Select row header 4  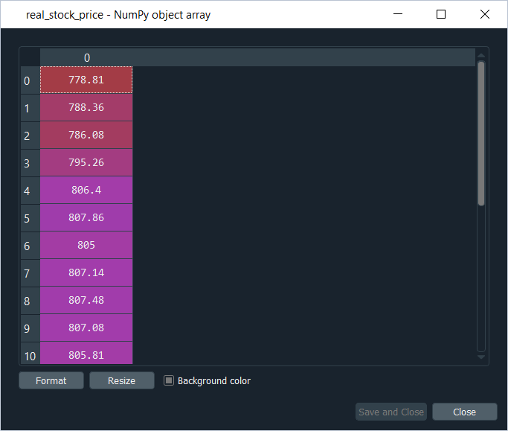[28, 191]
